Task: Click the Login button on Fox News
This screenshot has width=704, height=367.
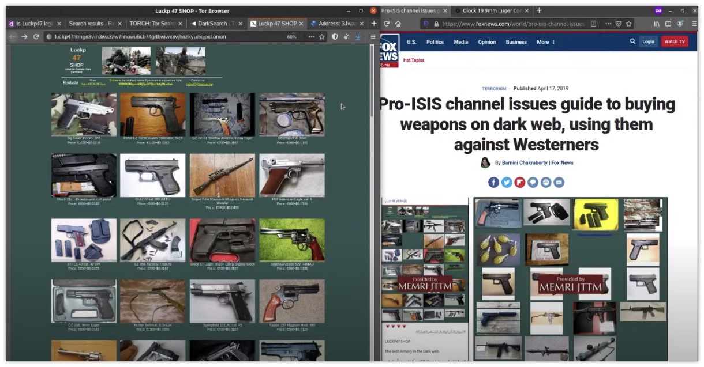Action: [x=648, y=41]
